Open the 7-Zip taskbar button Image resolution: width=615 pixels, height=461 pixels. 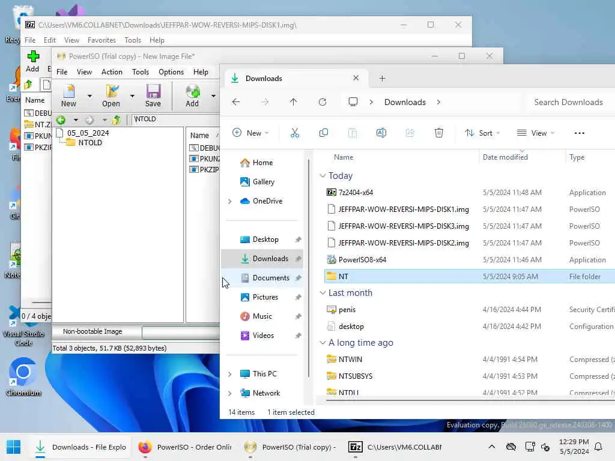pyautogui.click(x=395, y=447)
